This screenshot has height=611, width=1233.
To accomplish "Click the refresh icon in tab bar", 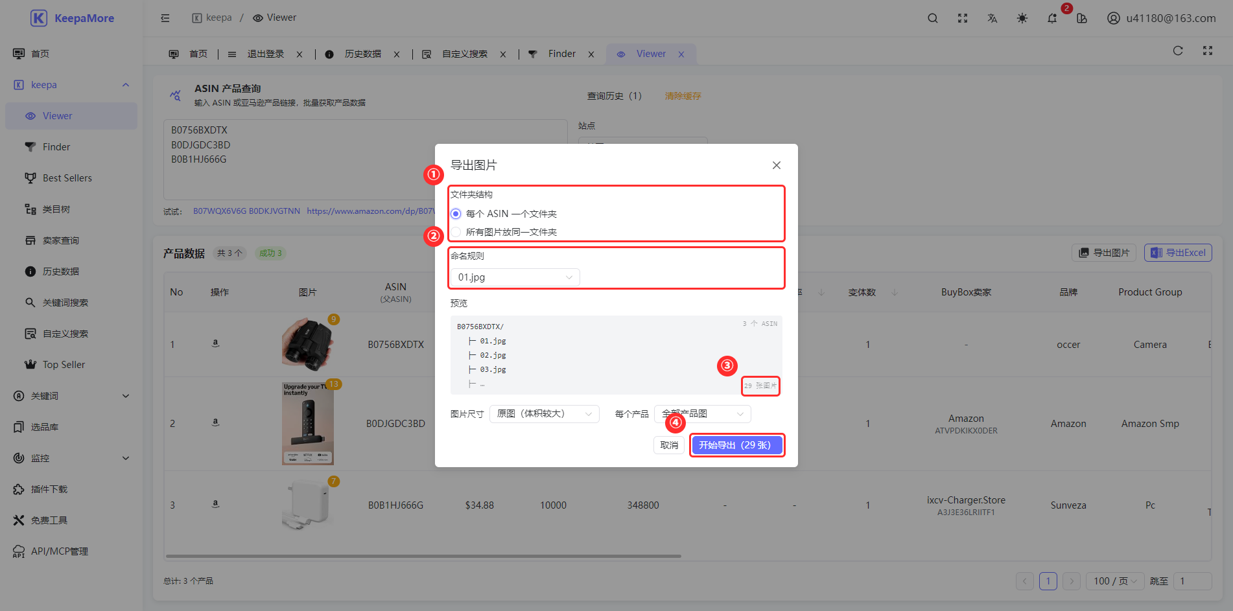I will tap(1178, 51).
